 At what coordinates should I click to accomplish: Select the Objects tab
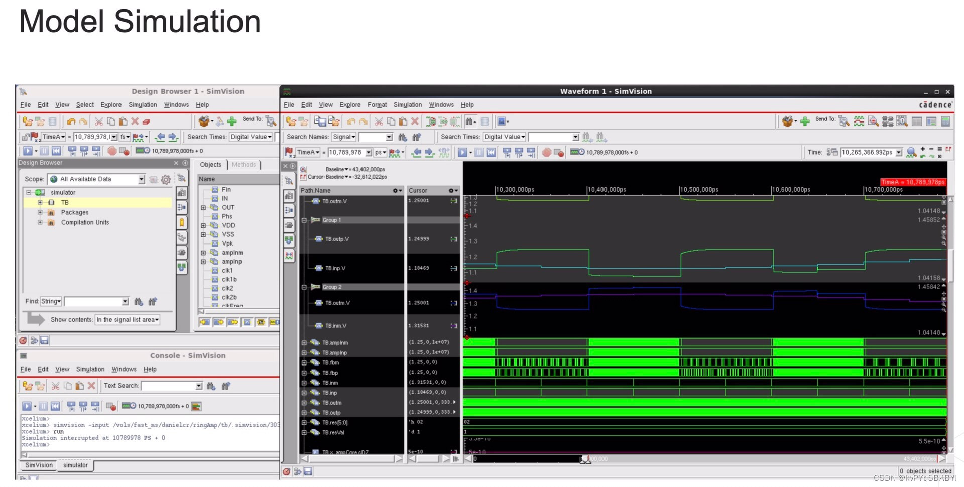click(210, 165)
